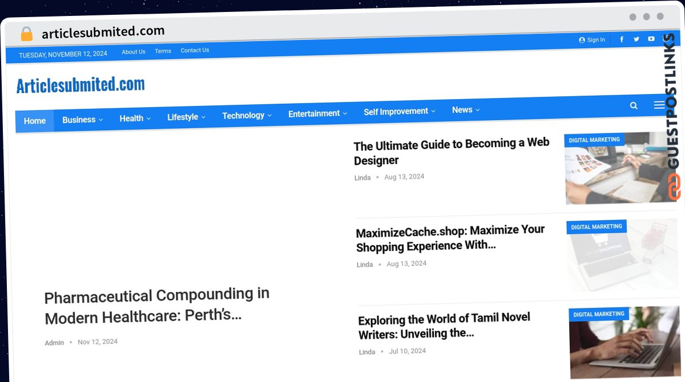Click the Nov 12, 2024 post date
Screen dimensions: 685x382
tap(98, 342)
